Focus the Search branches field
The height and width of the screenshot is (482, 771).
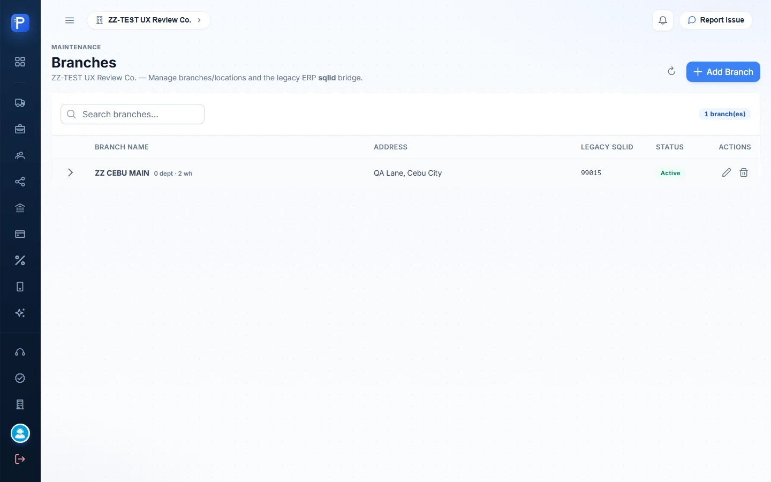[132, 114]
